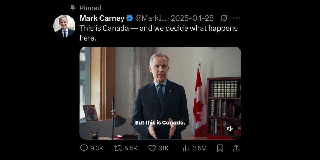The width and height of the screenshot is (320, 160).
Task: Unmute the video with the speaker icon
Action: [x=230, y=129]
